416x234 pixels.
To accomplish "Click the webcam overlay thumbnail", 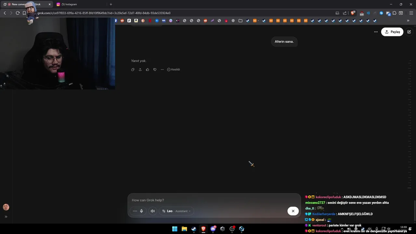I will pyautogui.click(x=58, y=54).
